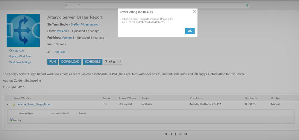Sort by the Priority column header
The image size is (299, 140).
pyautogui.click(x=107, y=98)
